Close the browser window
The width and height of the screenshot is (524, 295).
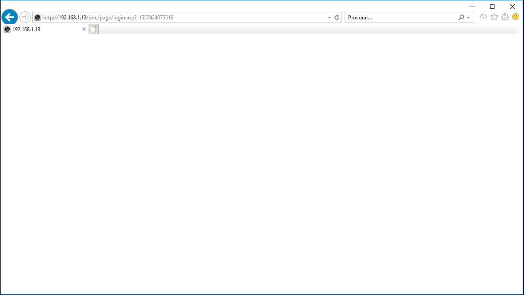point(513,7)
